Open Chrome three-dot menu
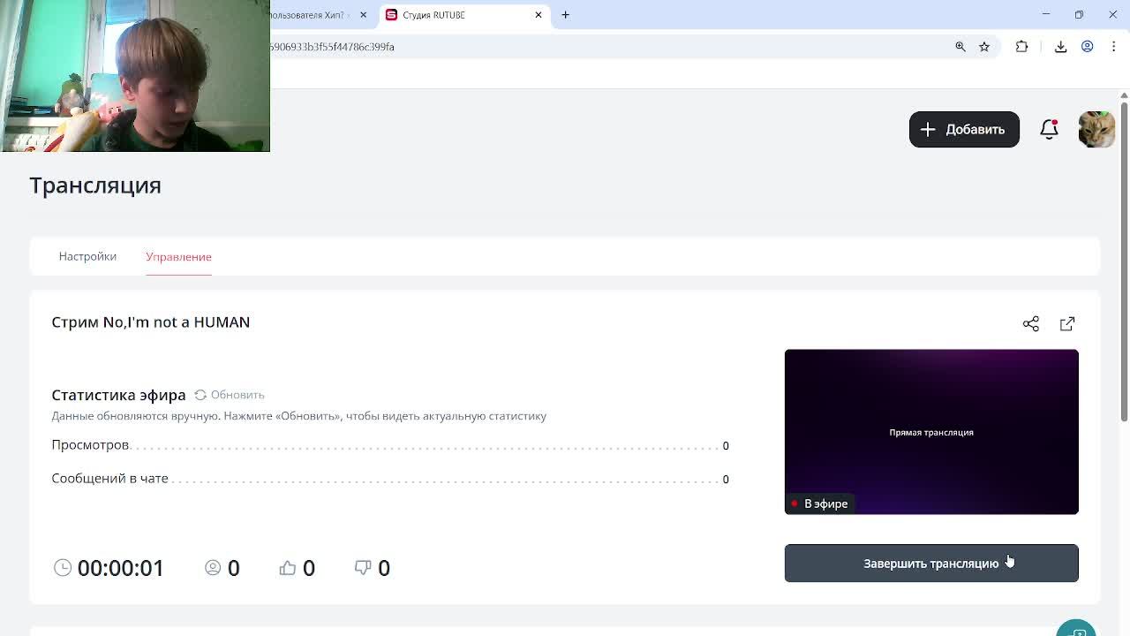The width and height of the screenshot is (1130, 636). point(1113,47)
